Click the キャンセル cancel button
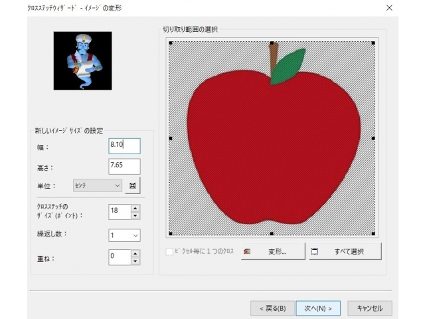425x319 pixels. tap(370, 308)
